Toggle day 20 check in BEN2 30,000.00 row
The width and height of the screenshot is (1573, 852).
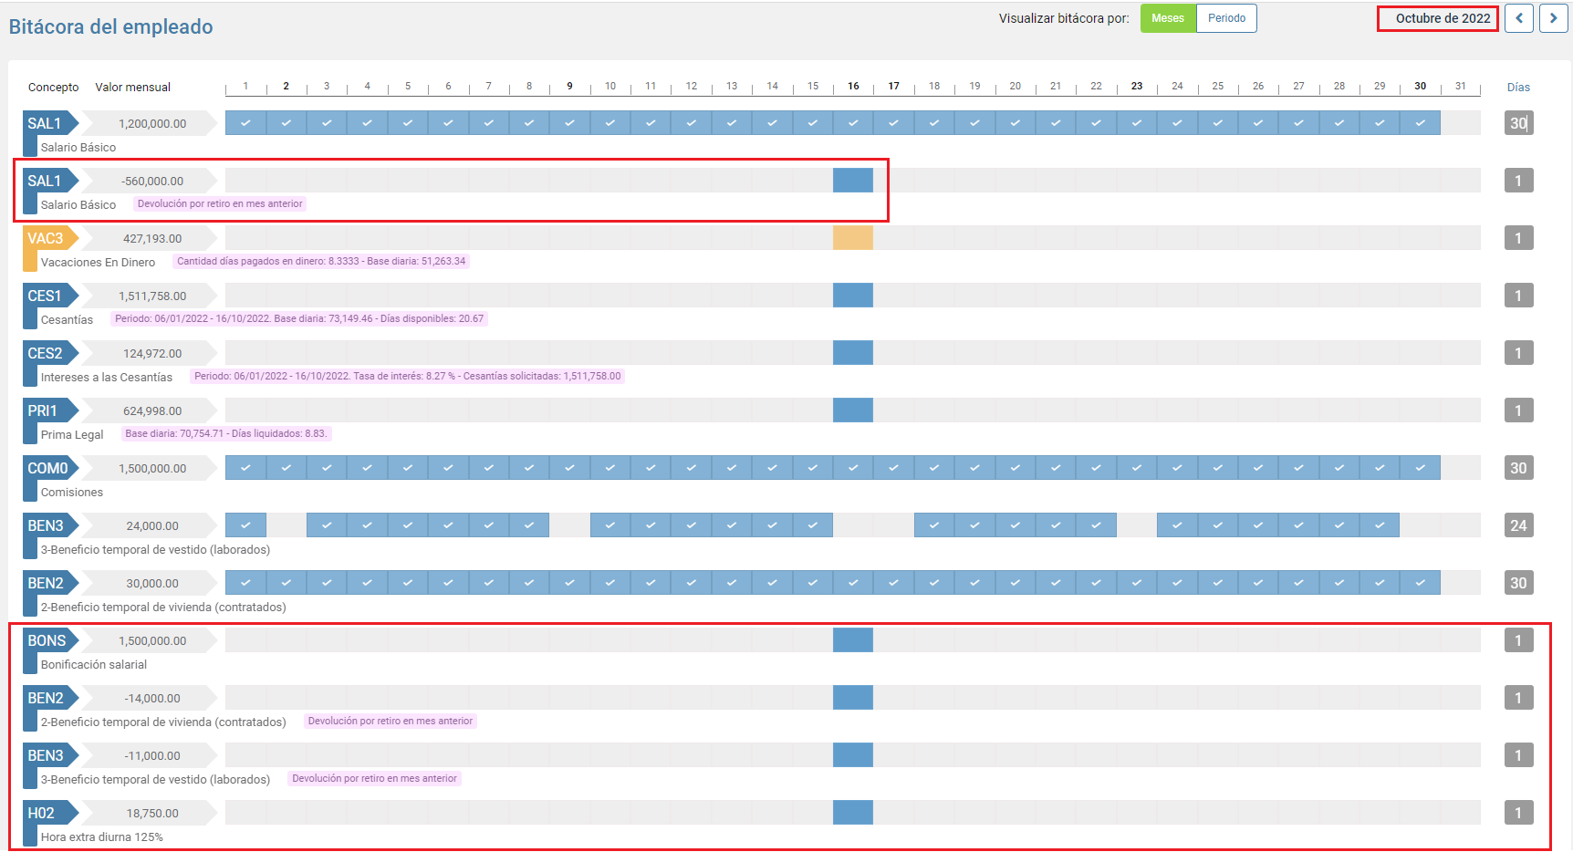[1016, 583]
